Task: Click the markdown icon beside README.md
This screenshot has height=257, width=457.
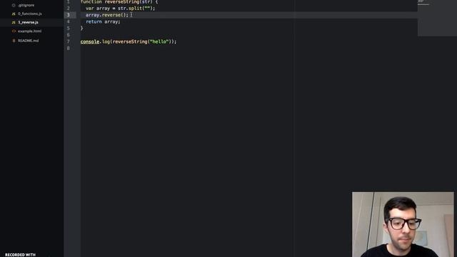Action: click(14, 41)
